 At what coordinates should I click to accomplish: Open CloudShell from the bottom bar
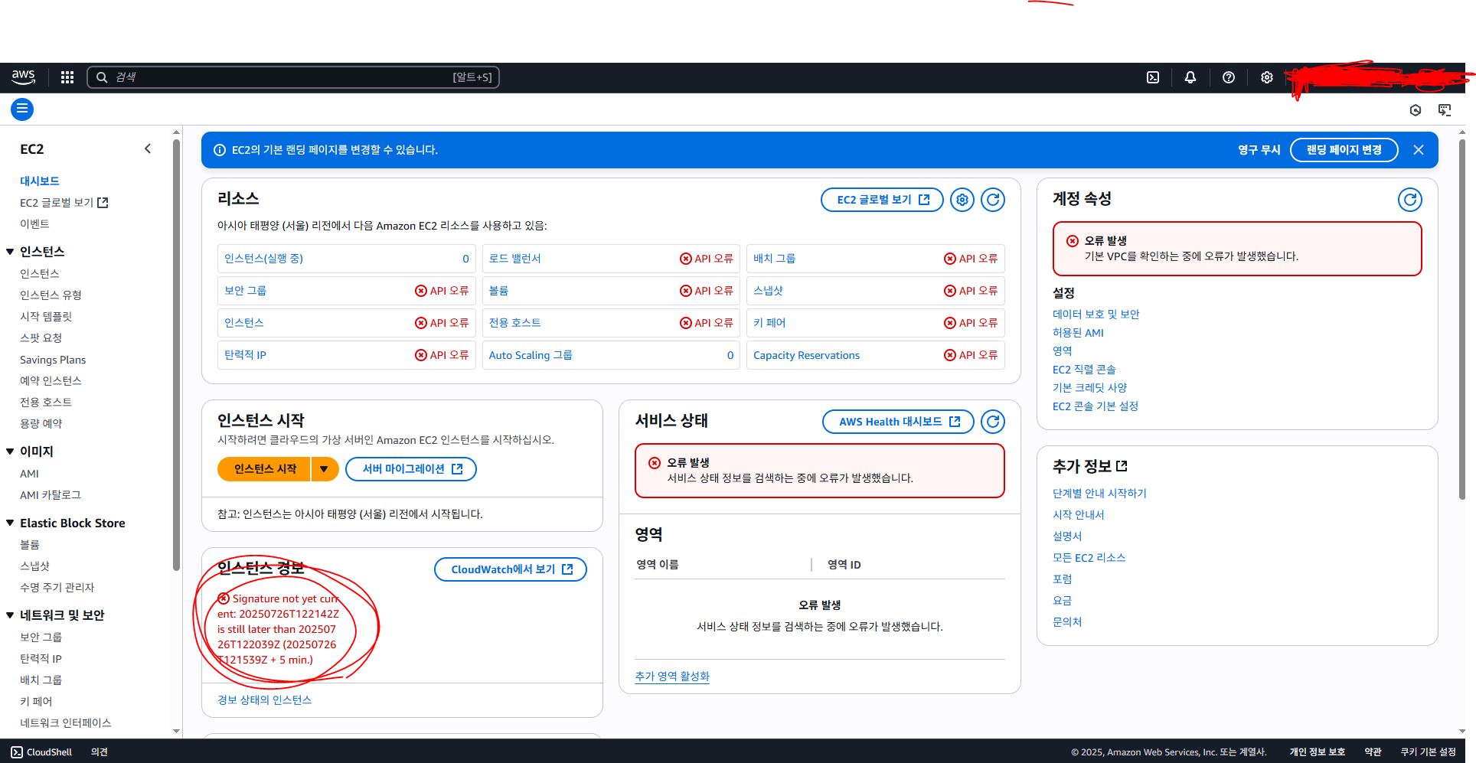41,752
